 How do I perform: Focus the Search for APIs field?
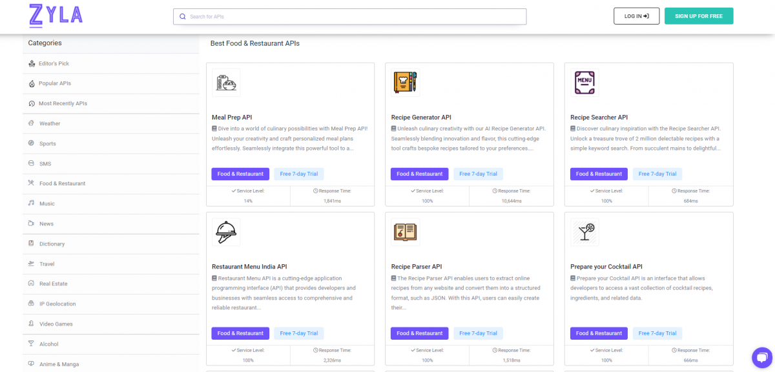tap(355, 17)
